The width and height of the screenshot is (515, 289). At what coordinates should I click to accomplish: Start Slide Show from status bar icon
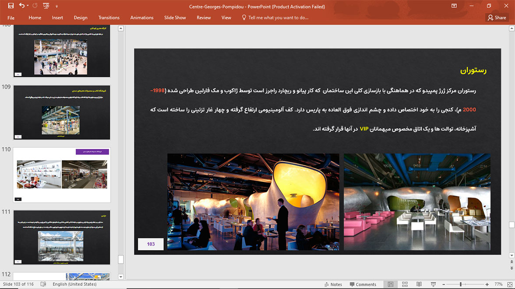(x=433, y=284)
